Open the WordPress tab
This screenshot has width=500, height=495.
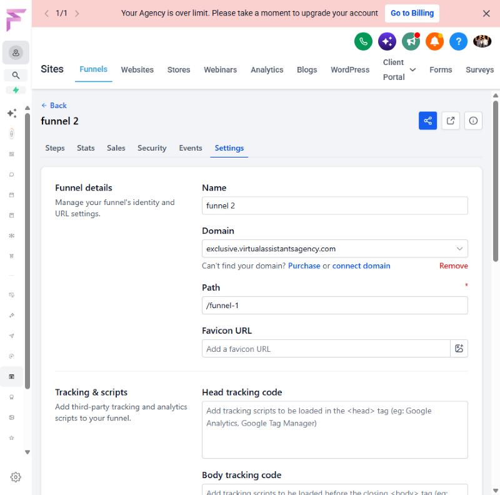pos(350,69)
